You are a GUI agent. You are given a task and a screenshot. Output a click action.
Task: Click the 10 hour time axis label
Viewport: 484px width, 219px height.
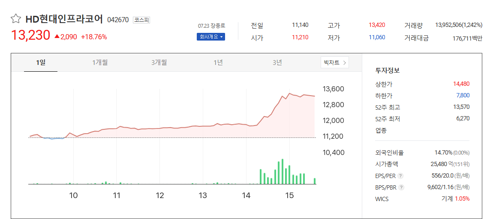pyautogui.click(x=73, y=196)
